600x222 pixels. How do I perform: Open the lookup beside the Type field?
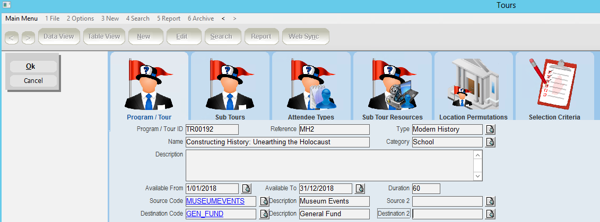pos(491,129)
